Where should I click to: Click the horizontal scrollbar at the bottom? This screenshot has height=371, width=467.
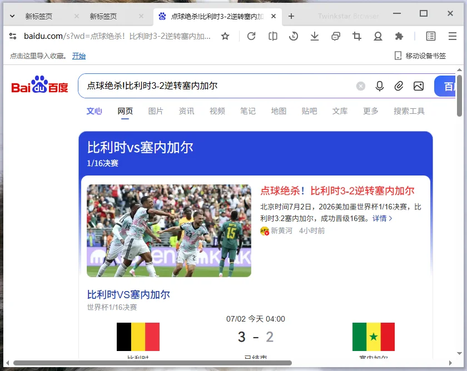click(x=152, y=363)
